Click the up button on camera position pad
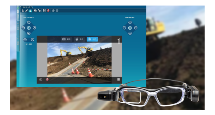Image resolution: width=215 pixels, height=115 pixels. click(29, 22)
